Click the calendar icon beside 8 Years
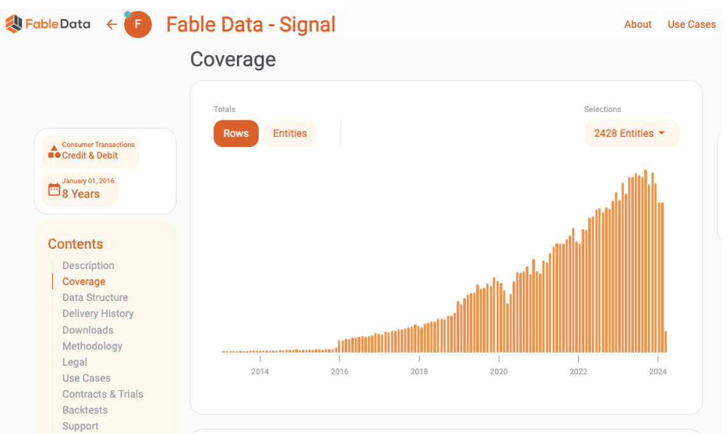Viewport: 727px width, 434px height. click(x=54, y=189)
